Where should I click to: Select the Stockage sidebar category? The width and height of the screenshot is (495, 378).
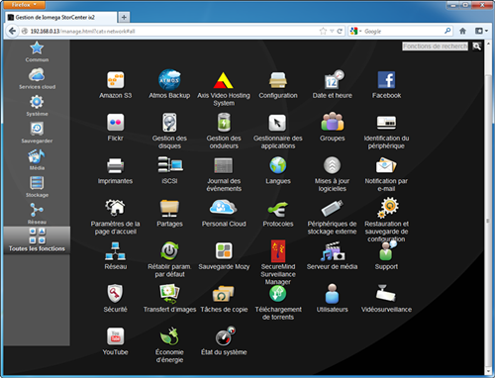(x=37, y=187)
